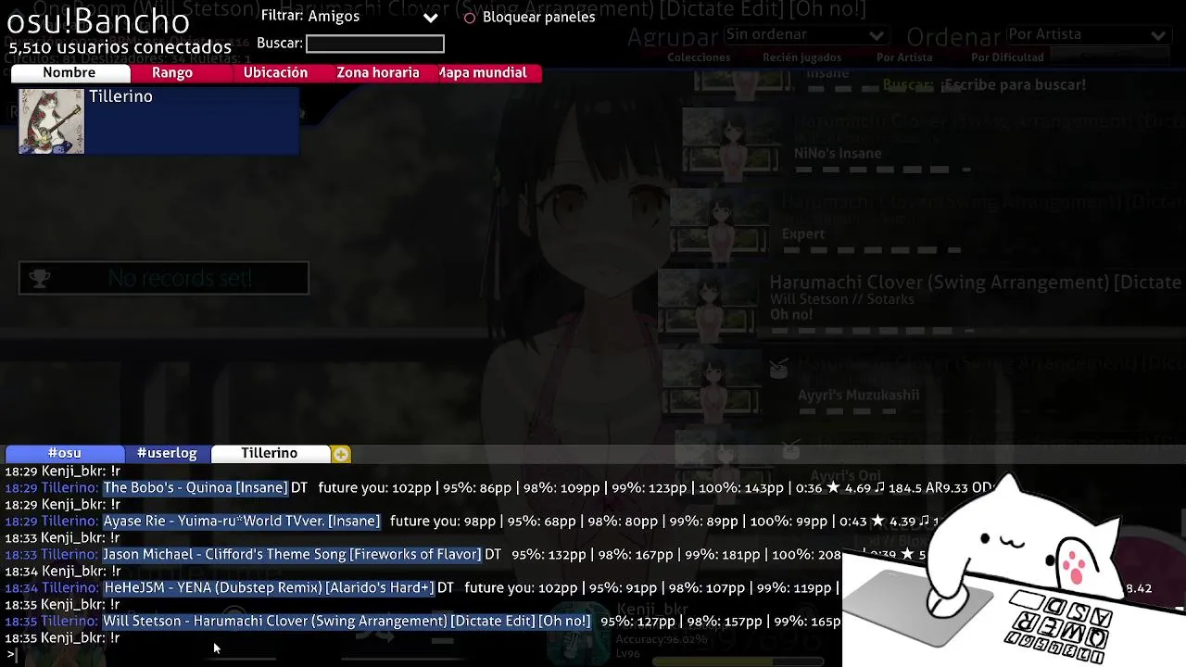Select NiNo's Insane difficulty in song list

click(838, 154)
